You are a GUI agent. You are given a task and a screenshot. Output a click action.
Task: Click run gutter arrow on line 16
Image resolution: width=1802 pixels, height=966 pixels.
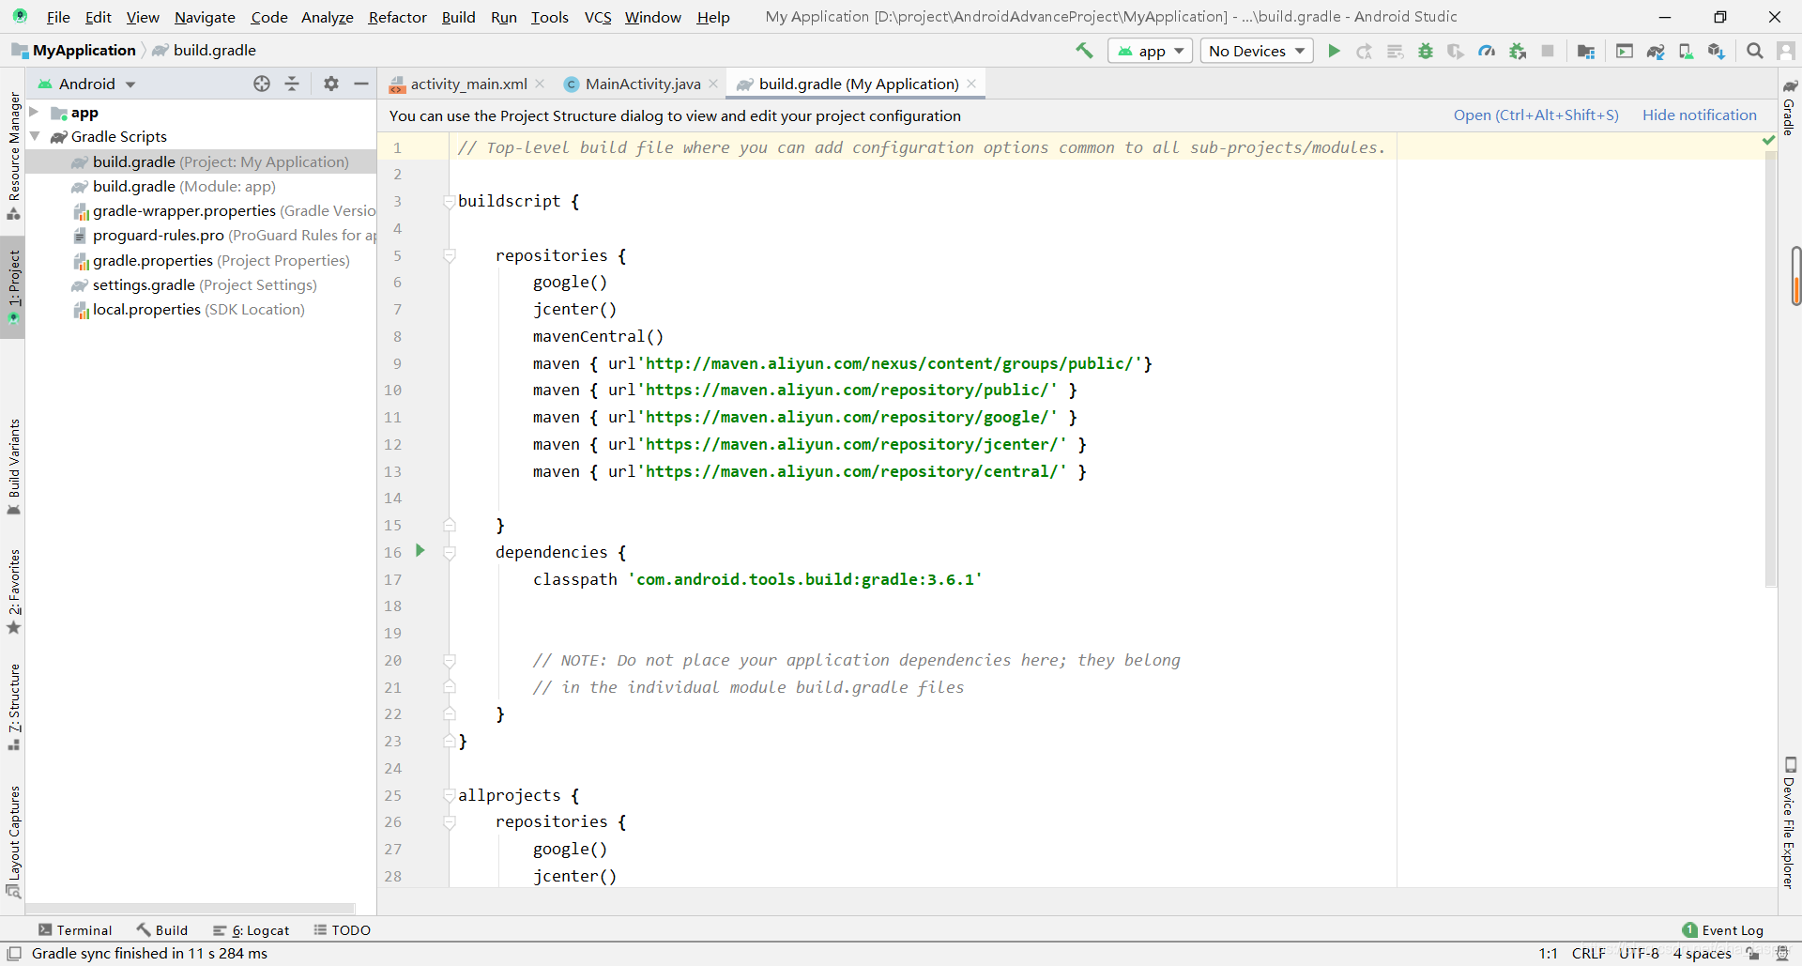point(420,550)
